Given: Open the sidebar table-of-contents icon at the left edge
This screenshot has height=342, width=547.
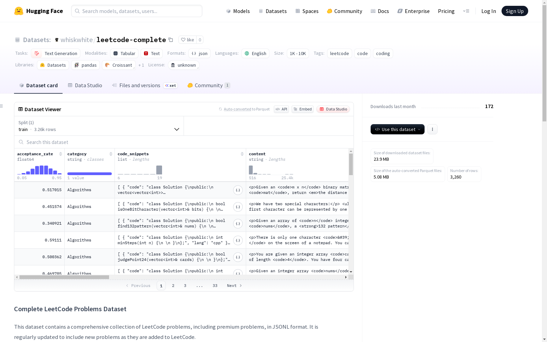Looking at the screenshot, I should 1,106.
